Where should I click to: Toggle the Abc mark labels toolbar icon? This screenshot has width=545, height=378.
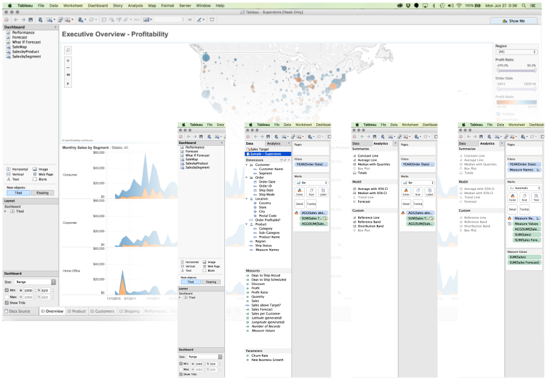(137, 20)
